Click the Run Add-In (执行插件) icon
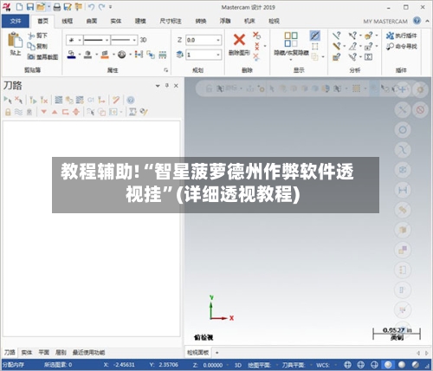 [390, 36]
